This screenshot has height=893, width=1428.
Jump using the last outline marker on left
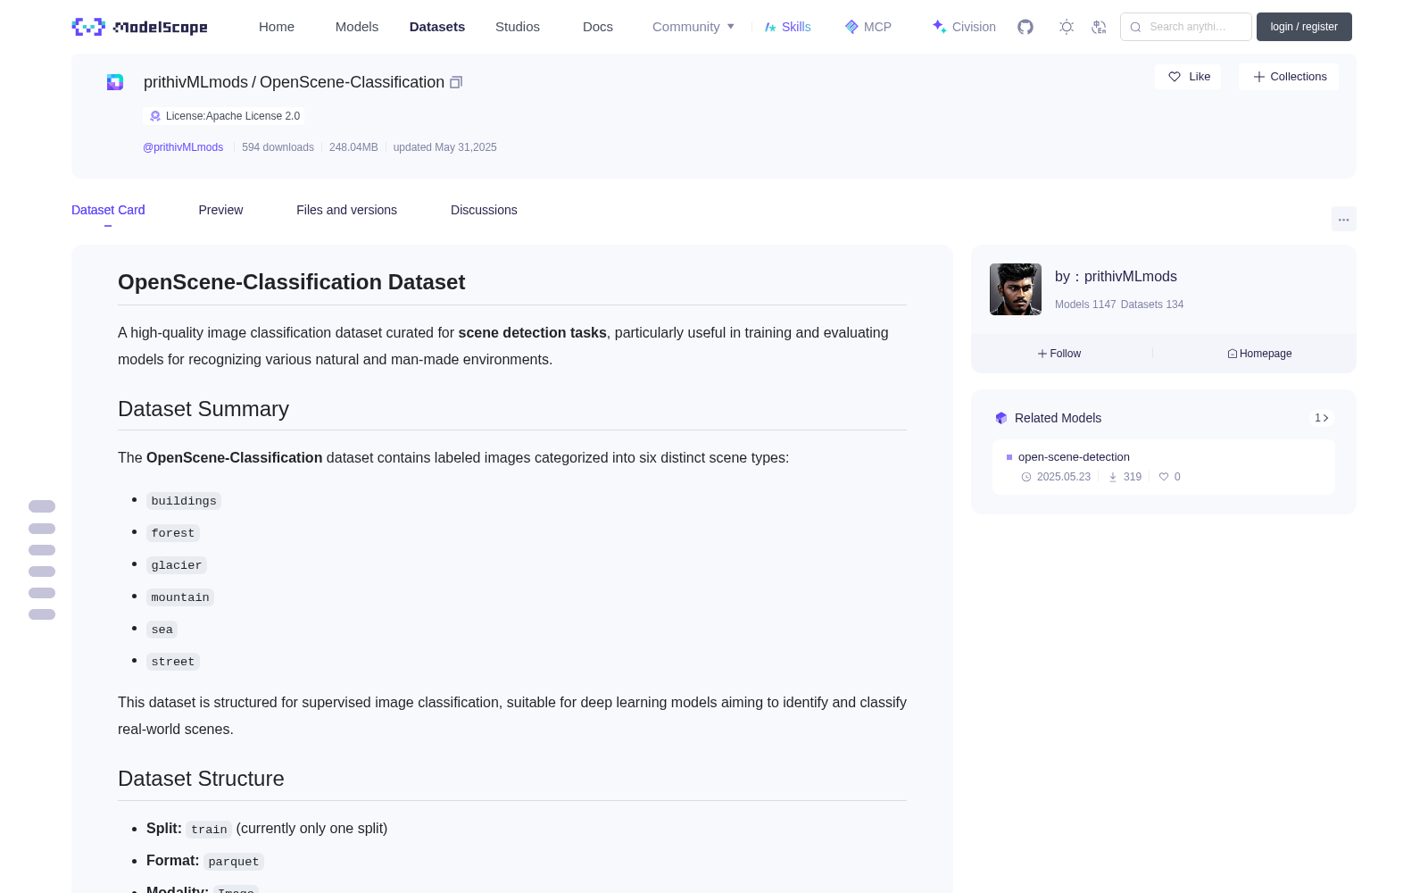tap(42, 614)
